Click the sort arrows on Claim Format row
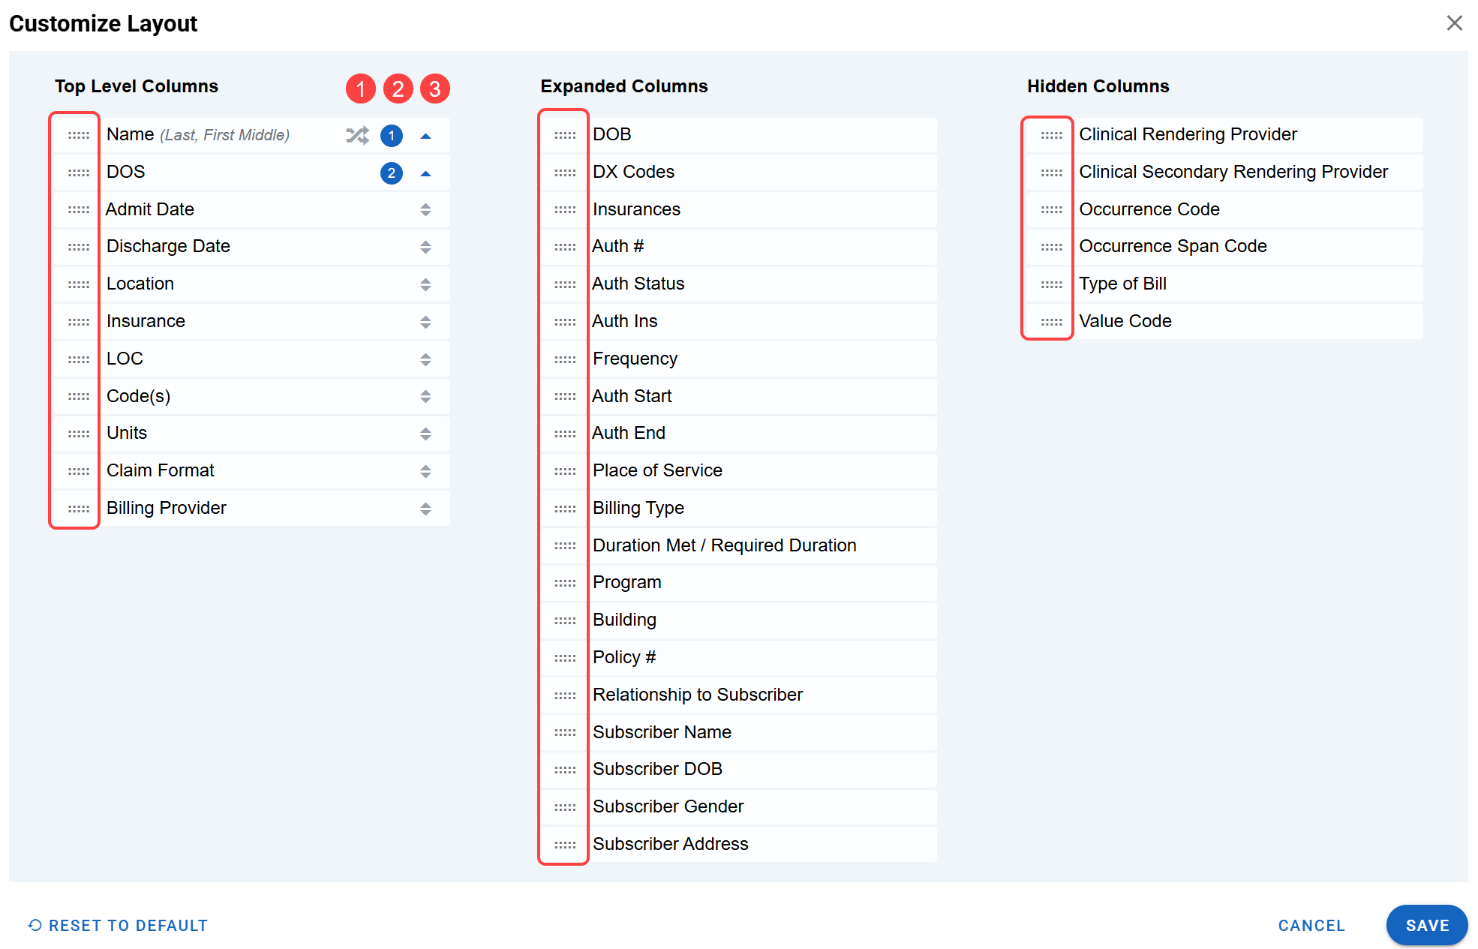 [x=425, y=471]
